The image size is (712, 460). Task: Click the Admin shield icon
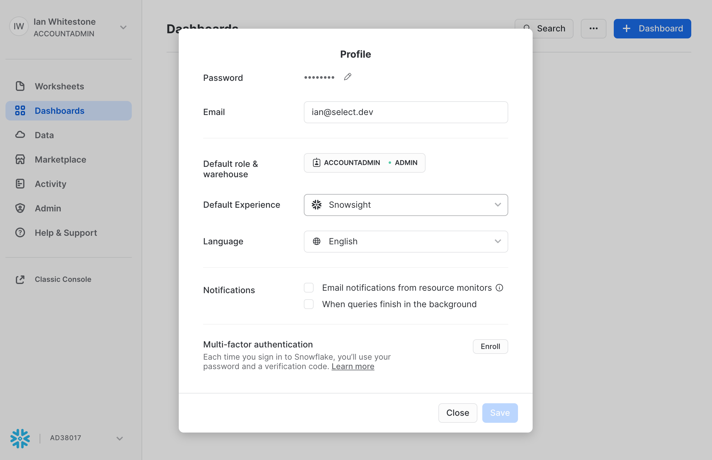coord(20,208)
